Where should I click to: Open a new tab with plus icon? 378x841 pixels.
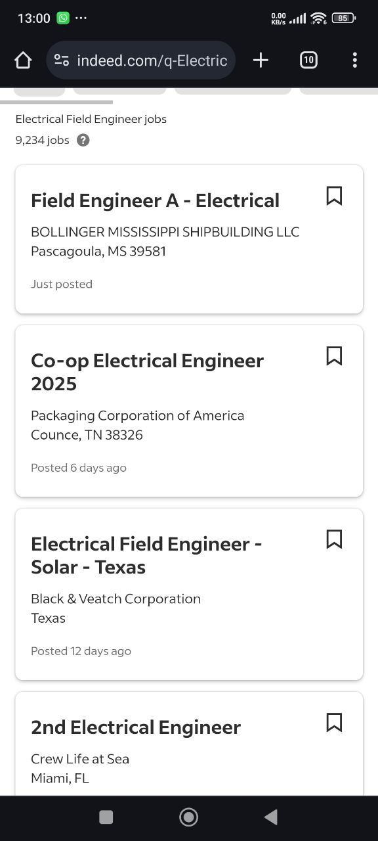tap(261, 60)
